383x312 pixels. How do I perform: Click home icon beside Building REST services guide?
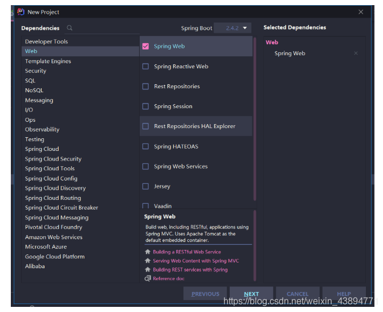click(148, 269)
